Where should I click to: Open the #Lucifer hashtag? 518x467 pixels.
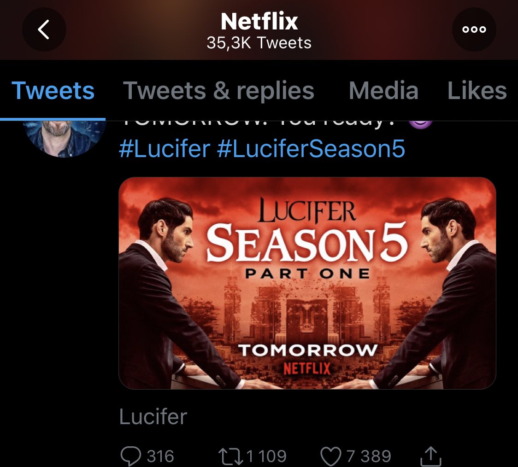pos(165,149)
